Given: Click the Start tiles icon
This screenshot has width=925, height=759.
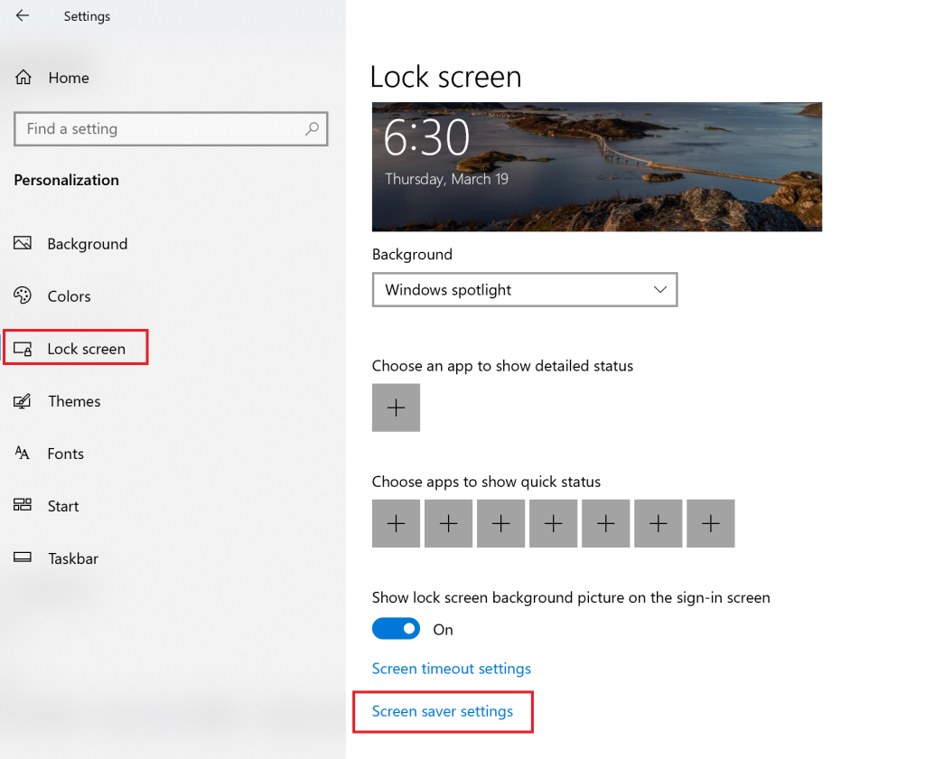Looking at the screenshot, I should 23,505.
